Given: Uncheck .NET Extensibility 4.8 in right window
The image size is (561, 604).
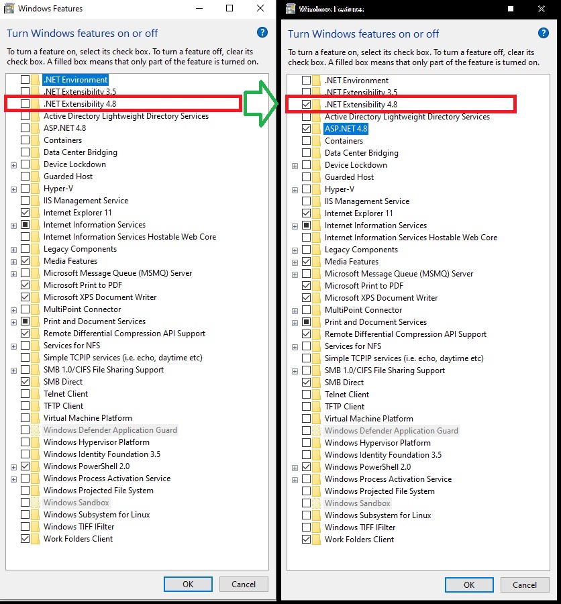Looking at the screenshot, I should click(306, 105).
